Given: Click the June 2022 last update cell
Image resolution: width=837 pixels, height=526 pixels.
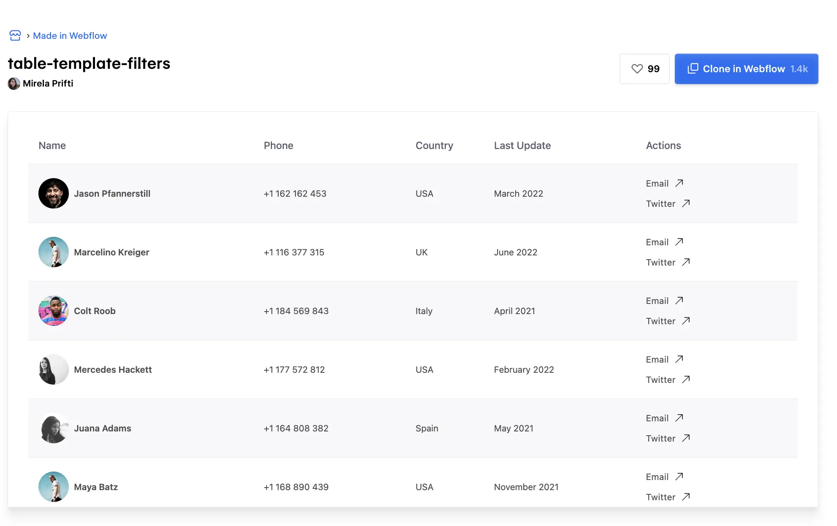Looking at the screenshot, I should pyautogui.click(x=516, y=252).
